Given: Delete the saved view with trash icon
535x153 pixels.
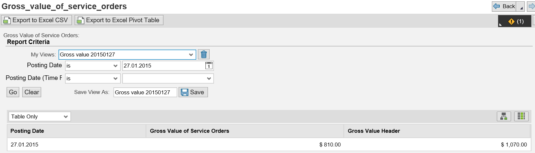Looking at the screenshot, I should (203, 54).
